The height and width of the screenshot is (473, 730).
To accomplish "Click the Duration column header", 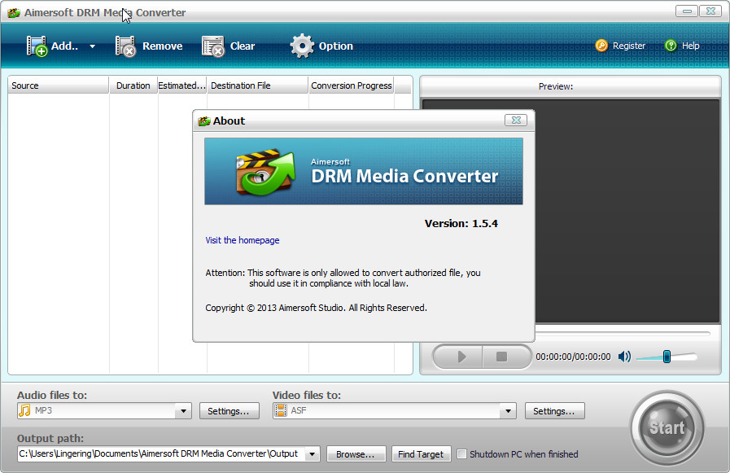I will pos(133,85).
